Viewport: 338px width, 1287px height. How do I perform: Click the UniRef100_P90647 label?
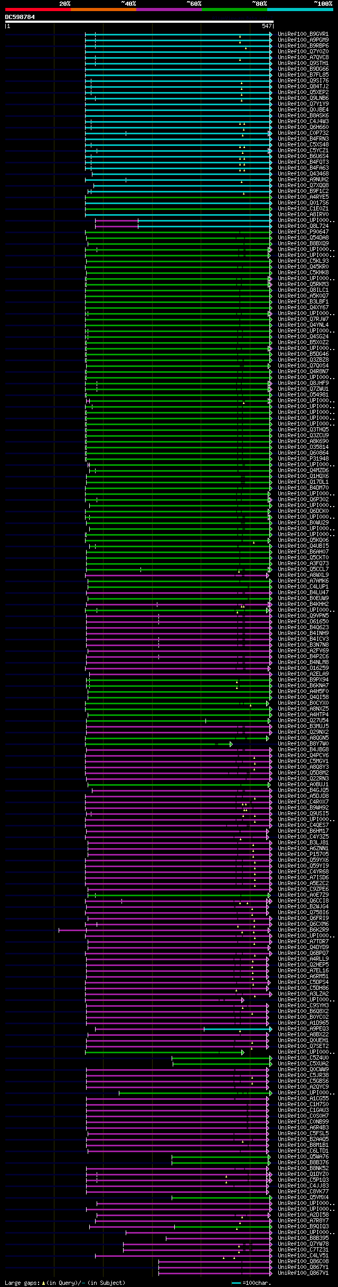click(x=303, y=232)
